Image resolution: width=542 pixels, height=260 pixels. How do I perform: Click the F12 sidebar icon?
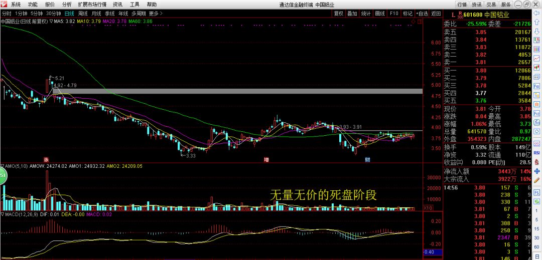pos(537,113)
